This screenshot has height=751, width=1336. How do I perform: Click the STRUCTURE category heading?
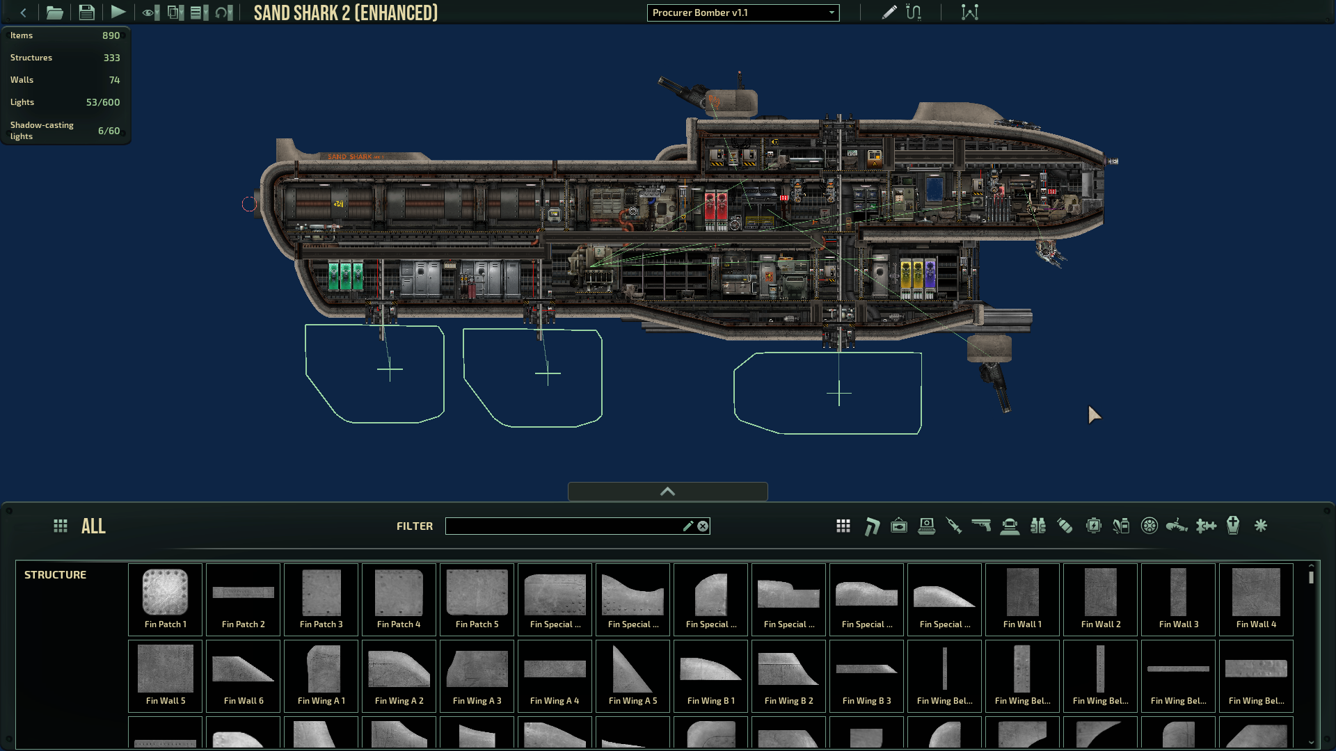click(56, 575)
